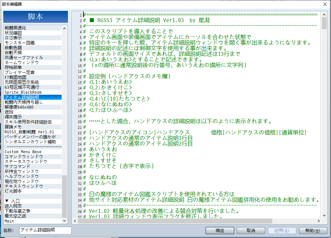The height and width of the screenshot is (238, 331).
Task: Click script list scroll down arrow
Action: point(65,221)
